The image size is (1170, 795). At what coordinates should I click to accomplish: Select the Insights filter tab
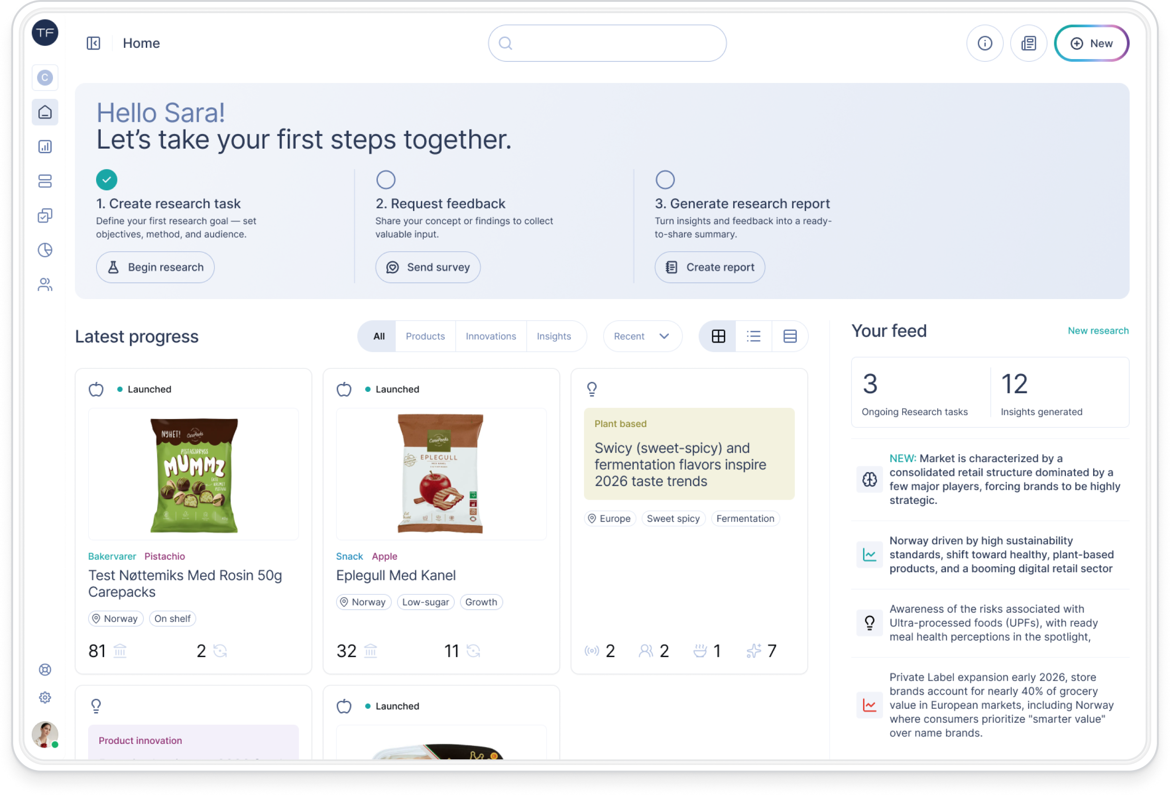553,336
